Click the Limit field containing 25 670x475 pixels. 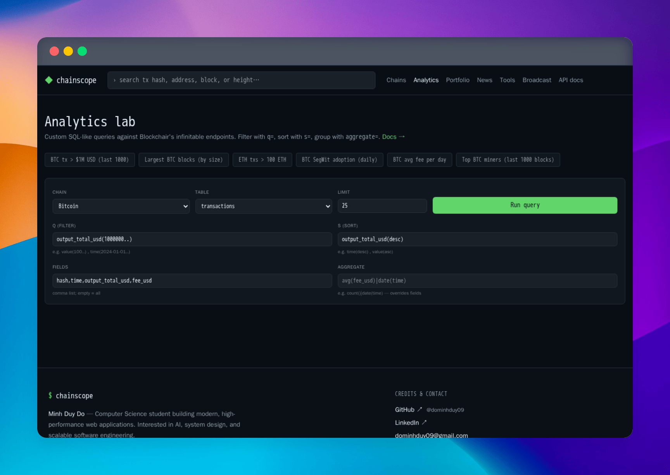[x=382, y=206]
